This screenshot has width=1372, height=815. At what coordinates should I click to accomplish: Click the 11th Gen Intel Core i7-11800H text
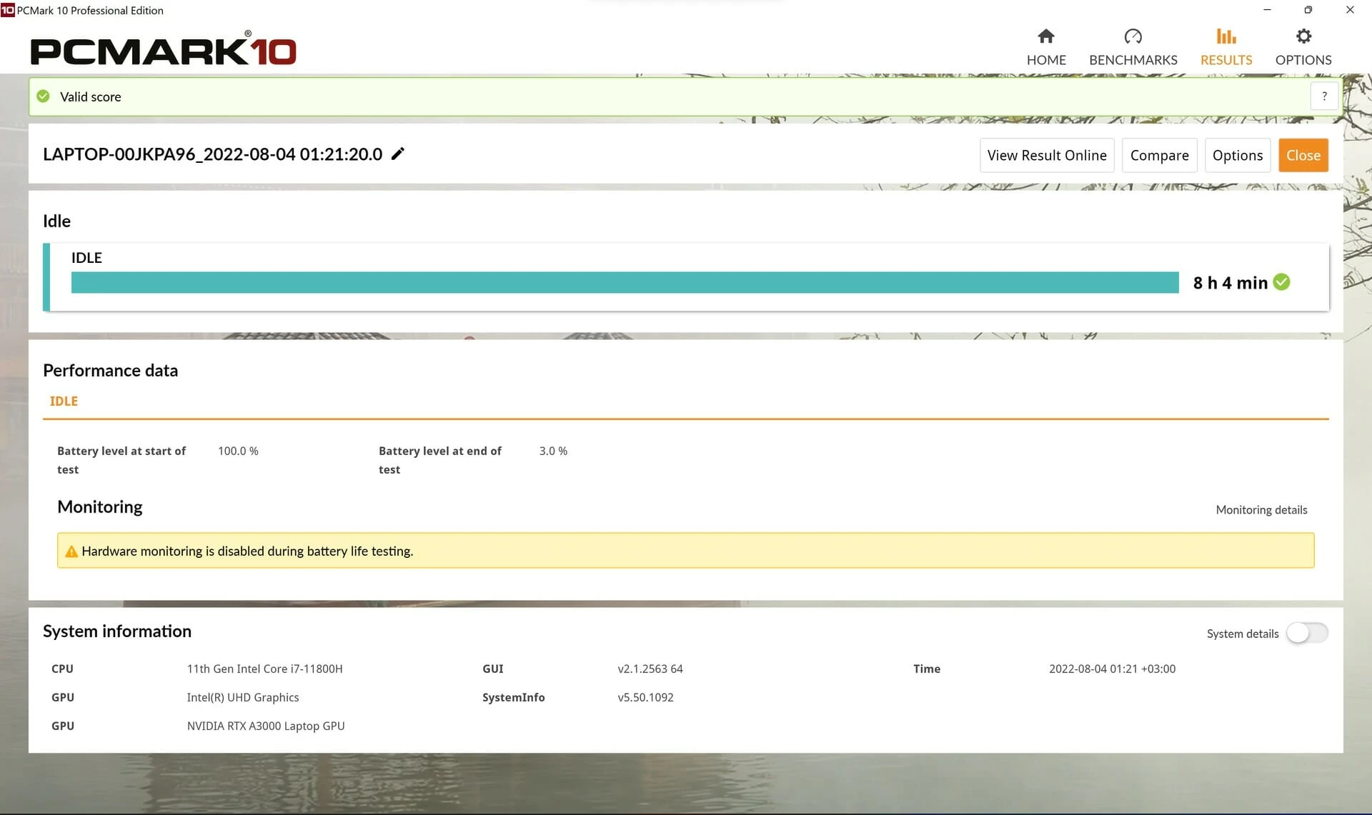click(264, 669)
